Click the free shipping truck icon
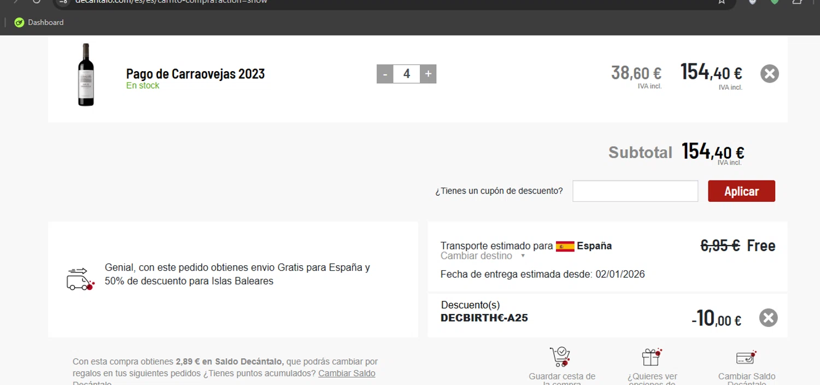Image resolution: width=820 pixels, height=385 pixels. tap(80, 279)
